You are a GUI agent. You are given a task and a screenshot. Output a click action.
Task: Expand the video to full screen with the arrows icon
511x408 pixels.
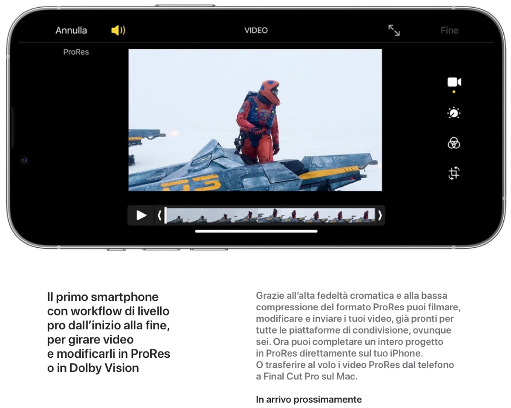coord(394,30)
